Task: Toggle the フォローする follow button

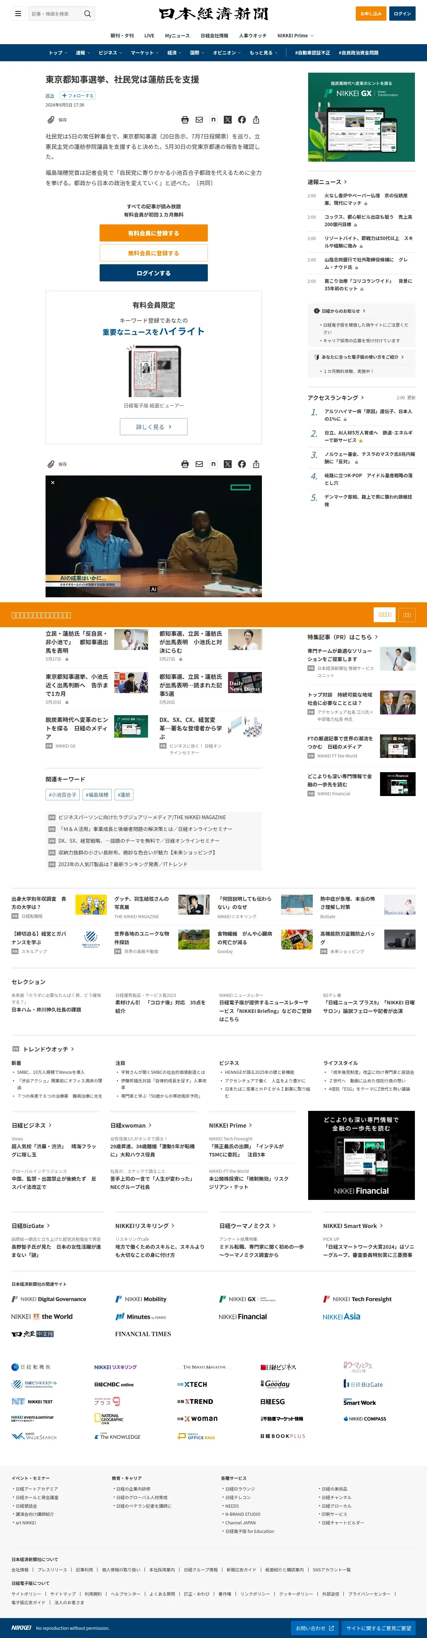Action: pos(78,95)
